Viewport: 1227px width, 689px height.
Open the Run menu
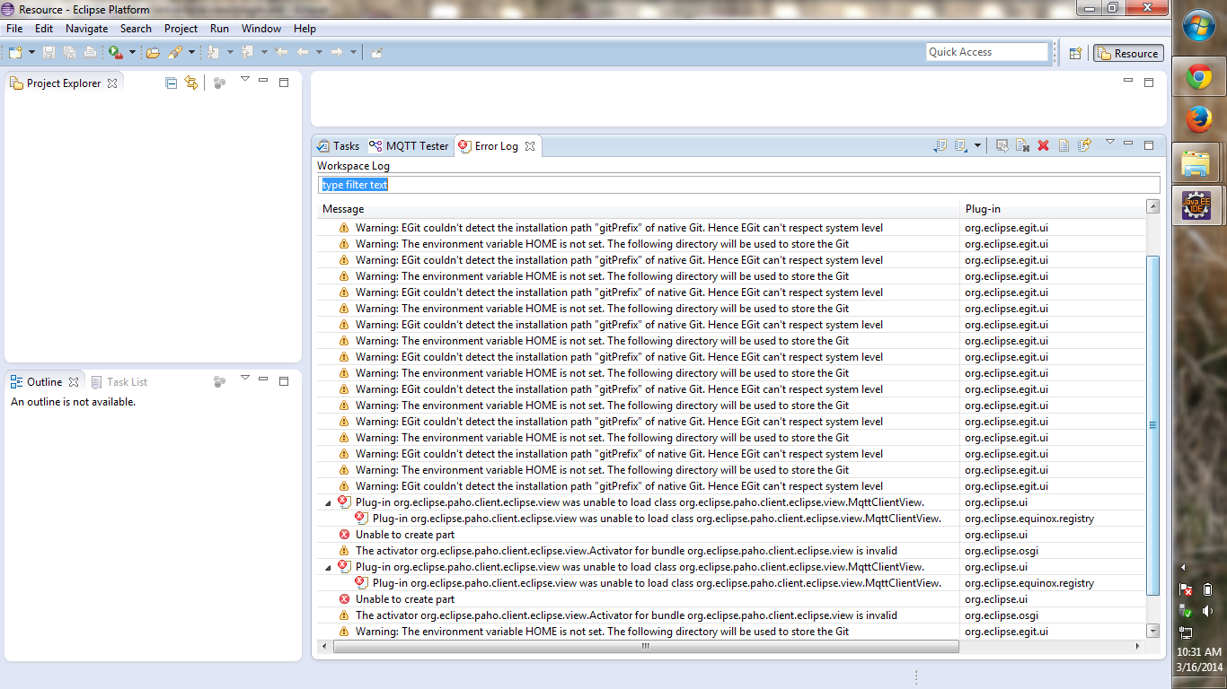click(x=220, y=29)
